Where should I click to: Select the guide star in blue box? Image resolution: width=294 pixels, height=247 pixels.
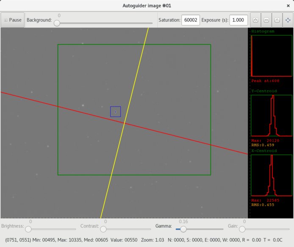116,112
